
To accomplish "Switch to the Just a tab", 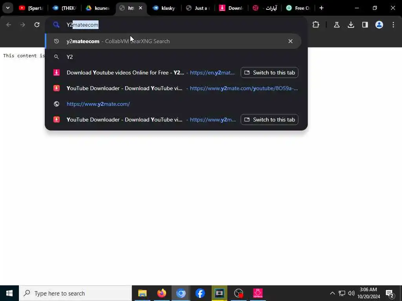I will (198, 8).
